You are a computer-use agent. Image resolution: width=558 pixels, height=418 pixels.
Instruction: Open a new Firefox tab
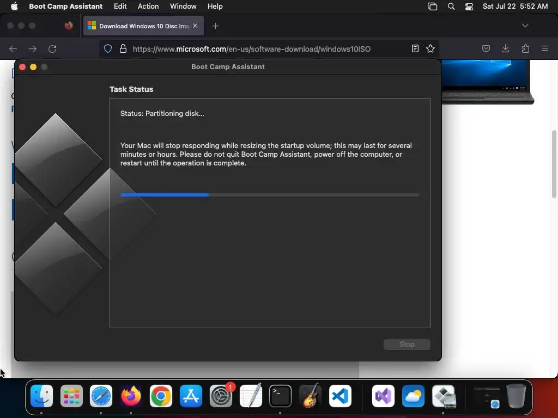215,26
